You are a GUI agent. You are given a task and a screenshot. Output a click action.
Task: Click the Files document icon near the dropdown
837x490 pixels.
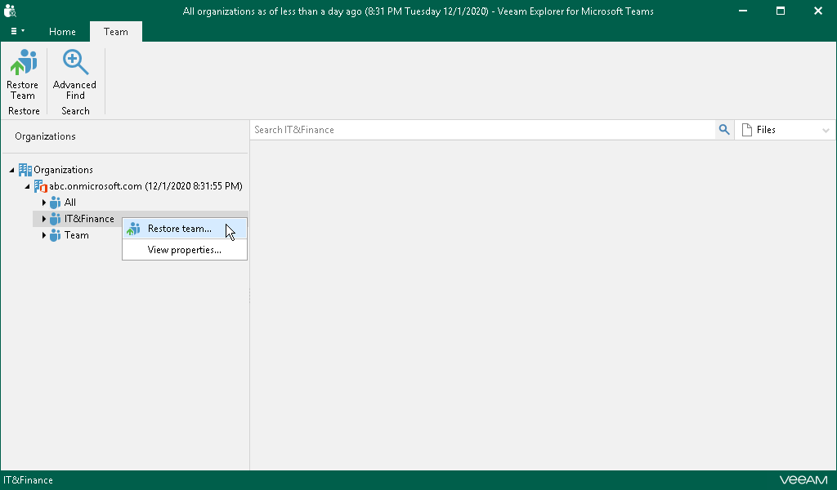tap(746, 129)
